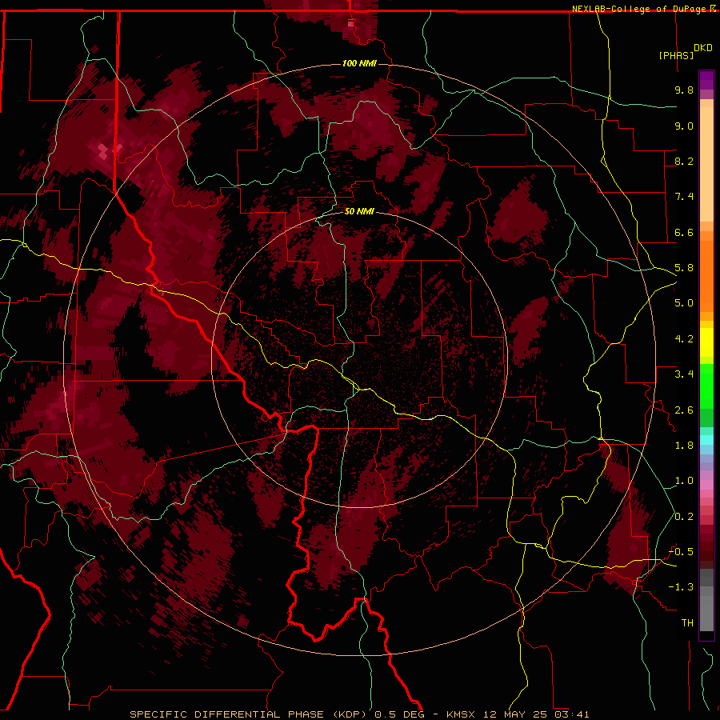Select the 2.6 value on the scale
The width and height of the screenshot is (720, 720).
[684, 410]
